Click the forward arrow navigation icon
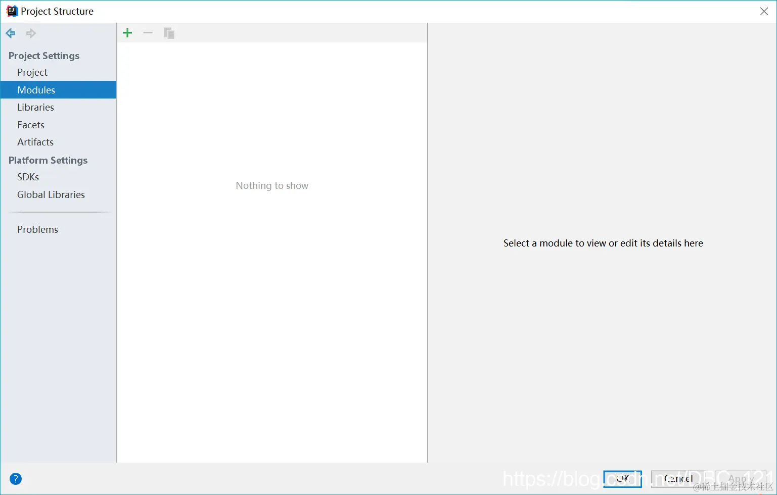 coord(31,33)
